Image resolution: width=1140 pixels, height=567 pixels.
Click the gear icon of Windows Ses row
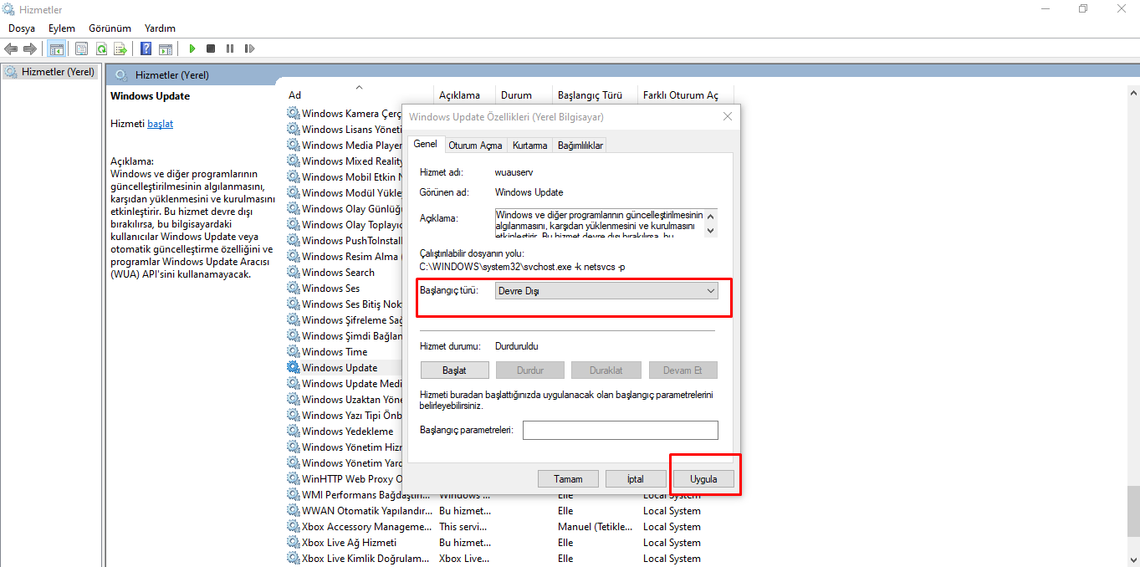coord(294,288)
